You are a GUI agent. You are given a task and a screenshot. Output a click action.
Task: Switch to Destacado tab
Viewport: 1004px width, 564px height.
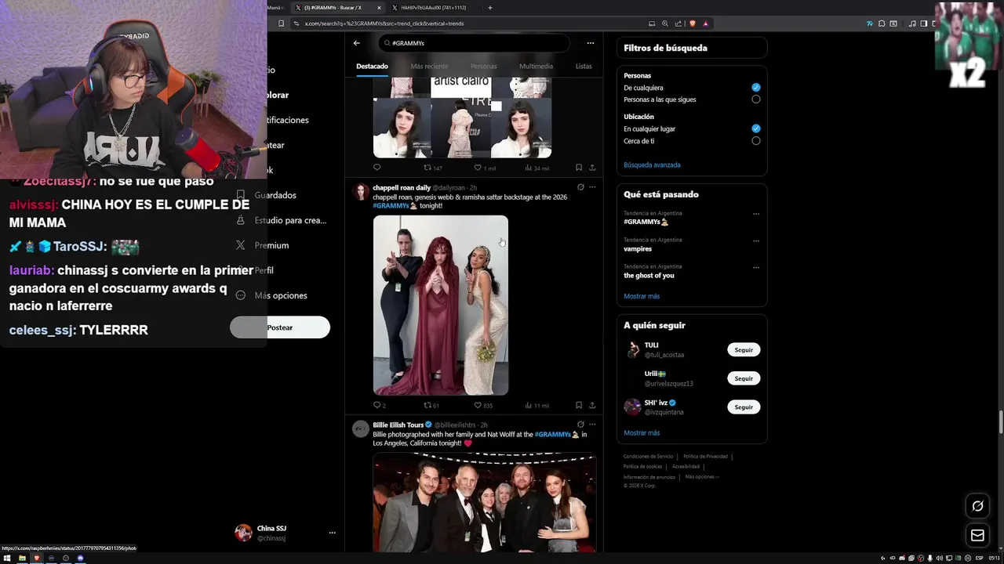(x=372, y=66)
